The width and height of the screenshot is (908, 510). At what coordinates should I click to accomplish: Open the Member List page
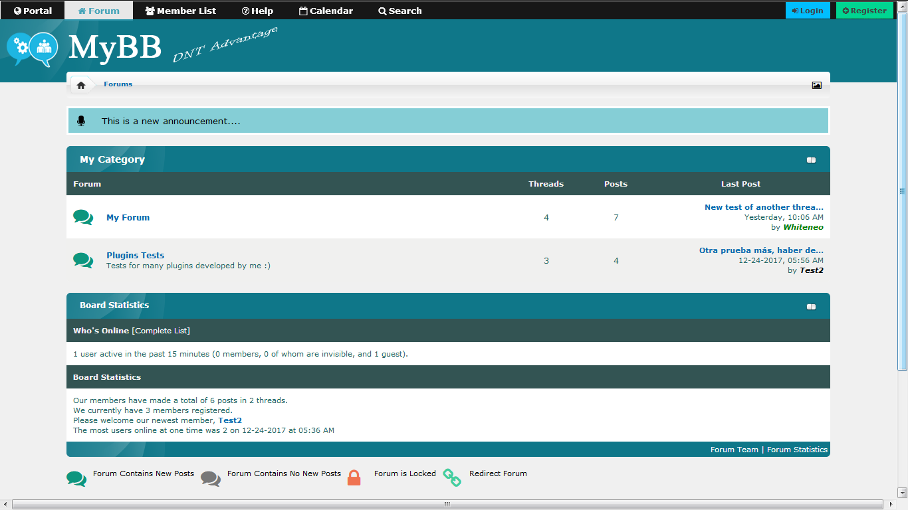point(181,11)
